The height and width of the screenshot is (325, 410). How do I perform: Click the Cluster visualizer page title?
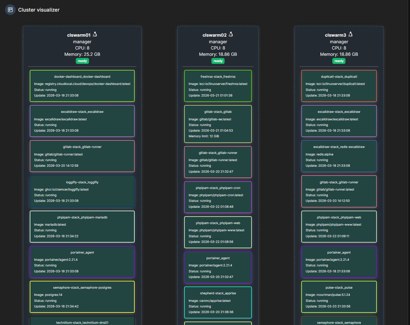click(x=39, y=10)
